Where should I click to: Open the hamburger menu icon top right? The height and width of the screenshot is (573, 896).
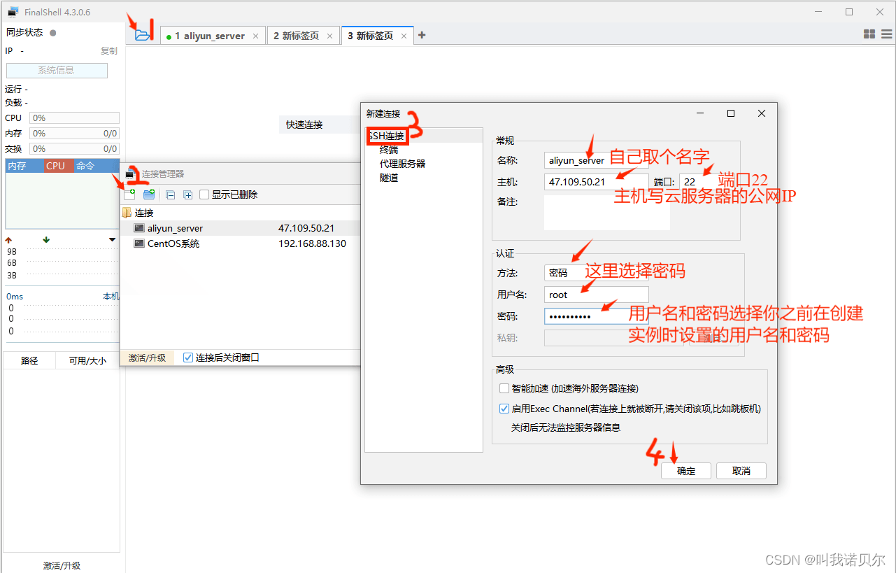pos(886,34)
